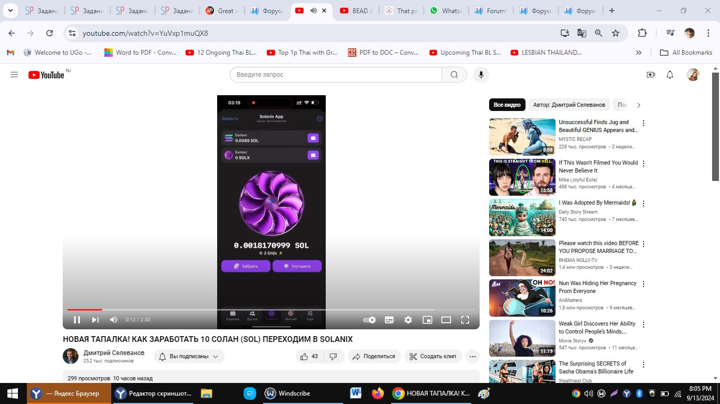Image resolution: width=720 pixels, height=404 pixels.
Task: Bookmark this page with the star
Action: tap(616, 33)
